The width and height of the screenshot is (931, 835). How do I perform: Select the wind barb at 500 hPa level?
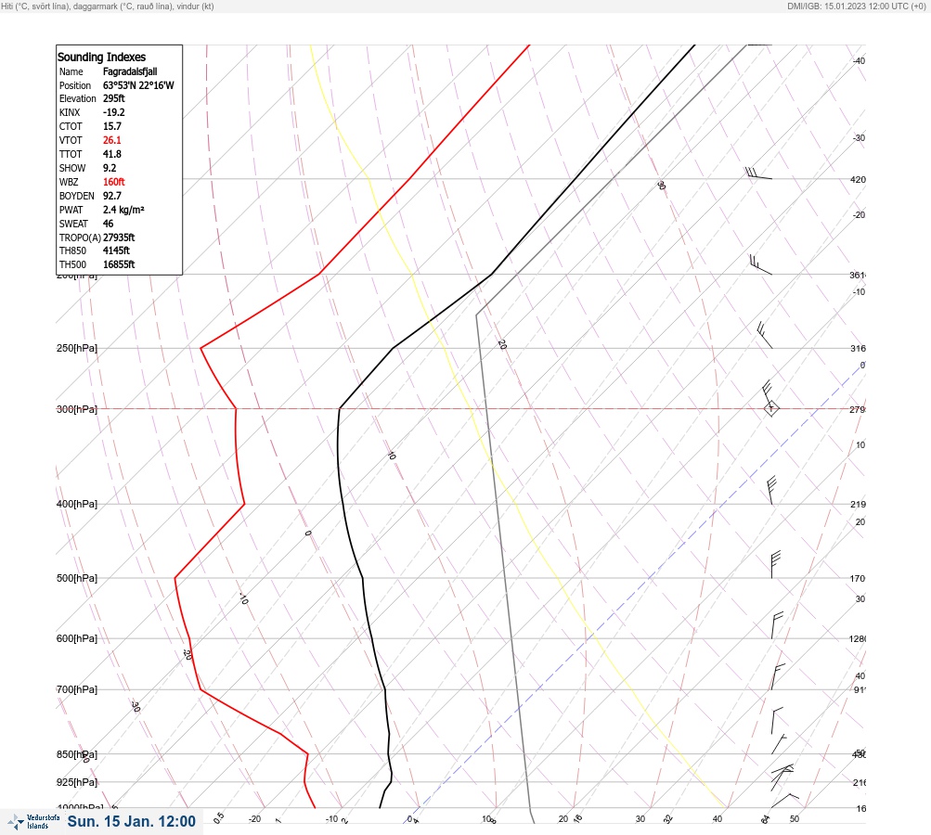775,565
